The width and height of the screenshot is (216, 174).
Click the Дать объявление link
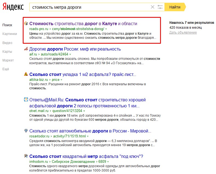pyautogui.click(x=183, y=33)
